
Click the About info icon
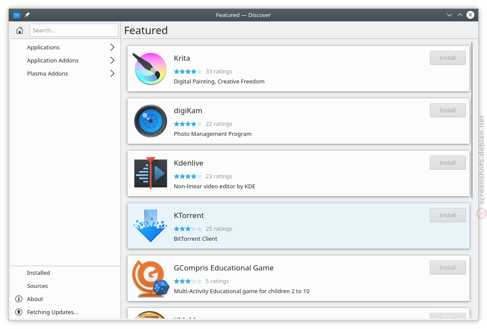tap(19, 299)
